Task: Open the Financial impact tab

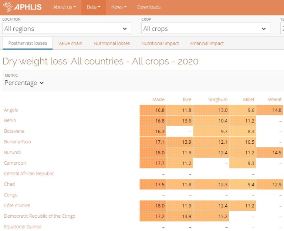Action: [x=207, y=43]
